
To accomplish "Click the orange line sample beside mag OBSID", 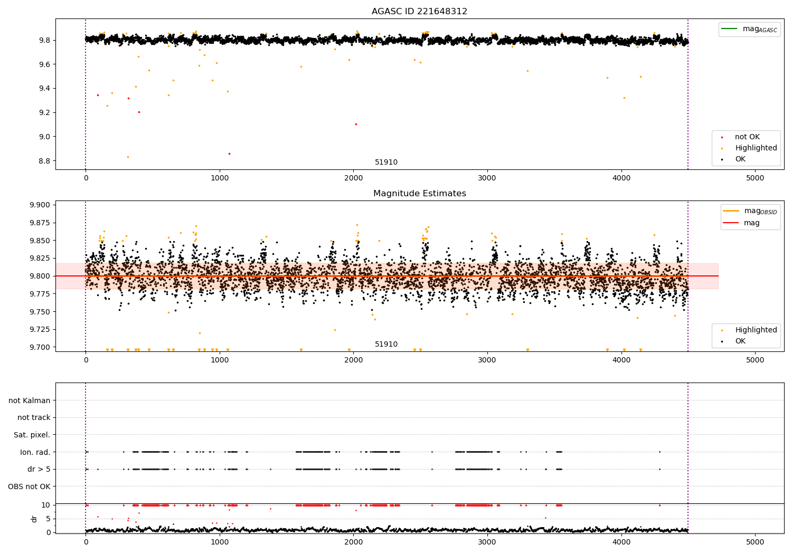I will click(x=731, y=211).
